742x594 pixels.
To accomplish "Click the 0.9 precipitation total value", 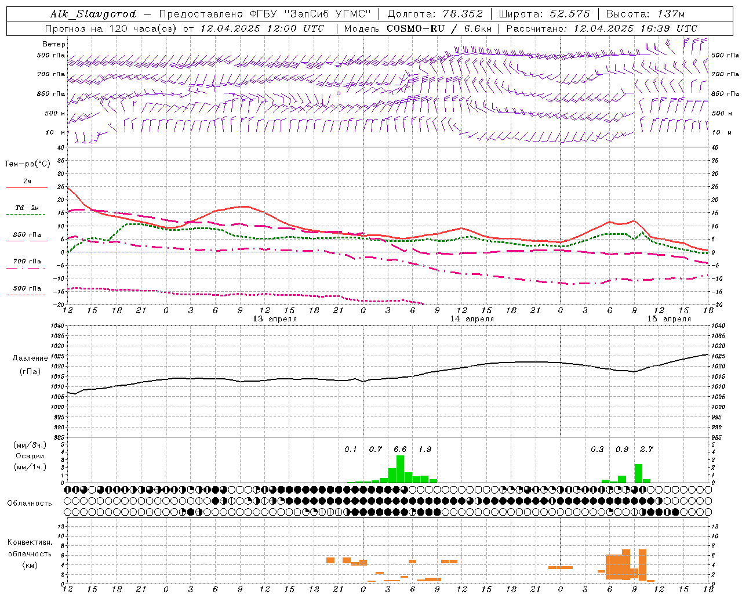I will (x=622, y=449).
